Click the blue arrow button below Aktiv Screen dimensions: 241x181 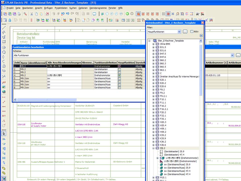(x=201, y=36)
